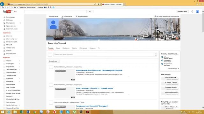Switch to the Видео channel tab
Screen dimensions: 204x114
coord(58,48)
